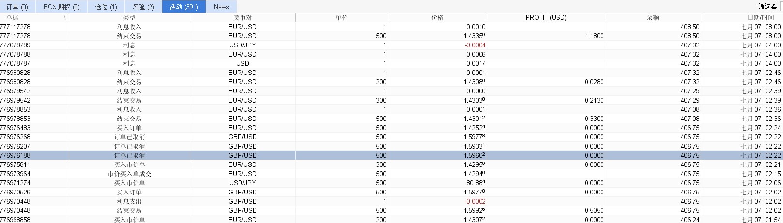
Task: Click the price 80.88 cell
Action: point(477,183)
